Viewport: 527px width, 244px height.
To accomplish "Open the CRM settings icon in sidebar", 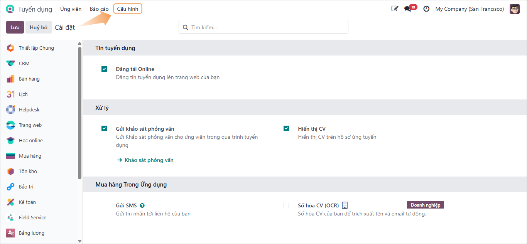I will (11, 64).
